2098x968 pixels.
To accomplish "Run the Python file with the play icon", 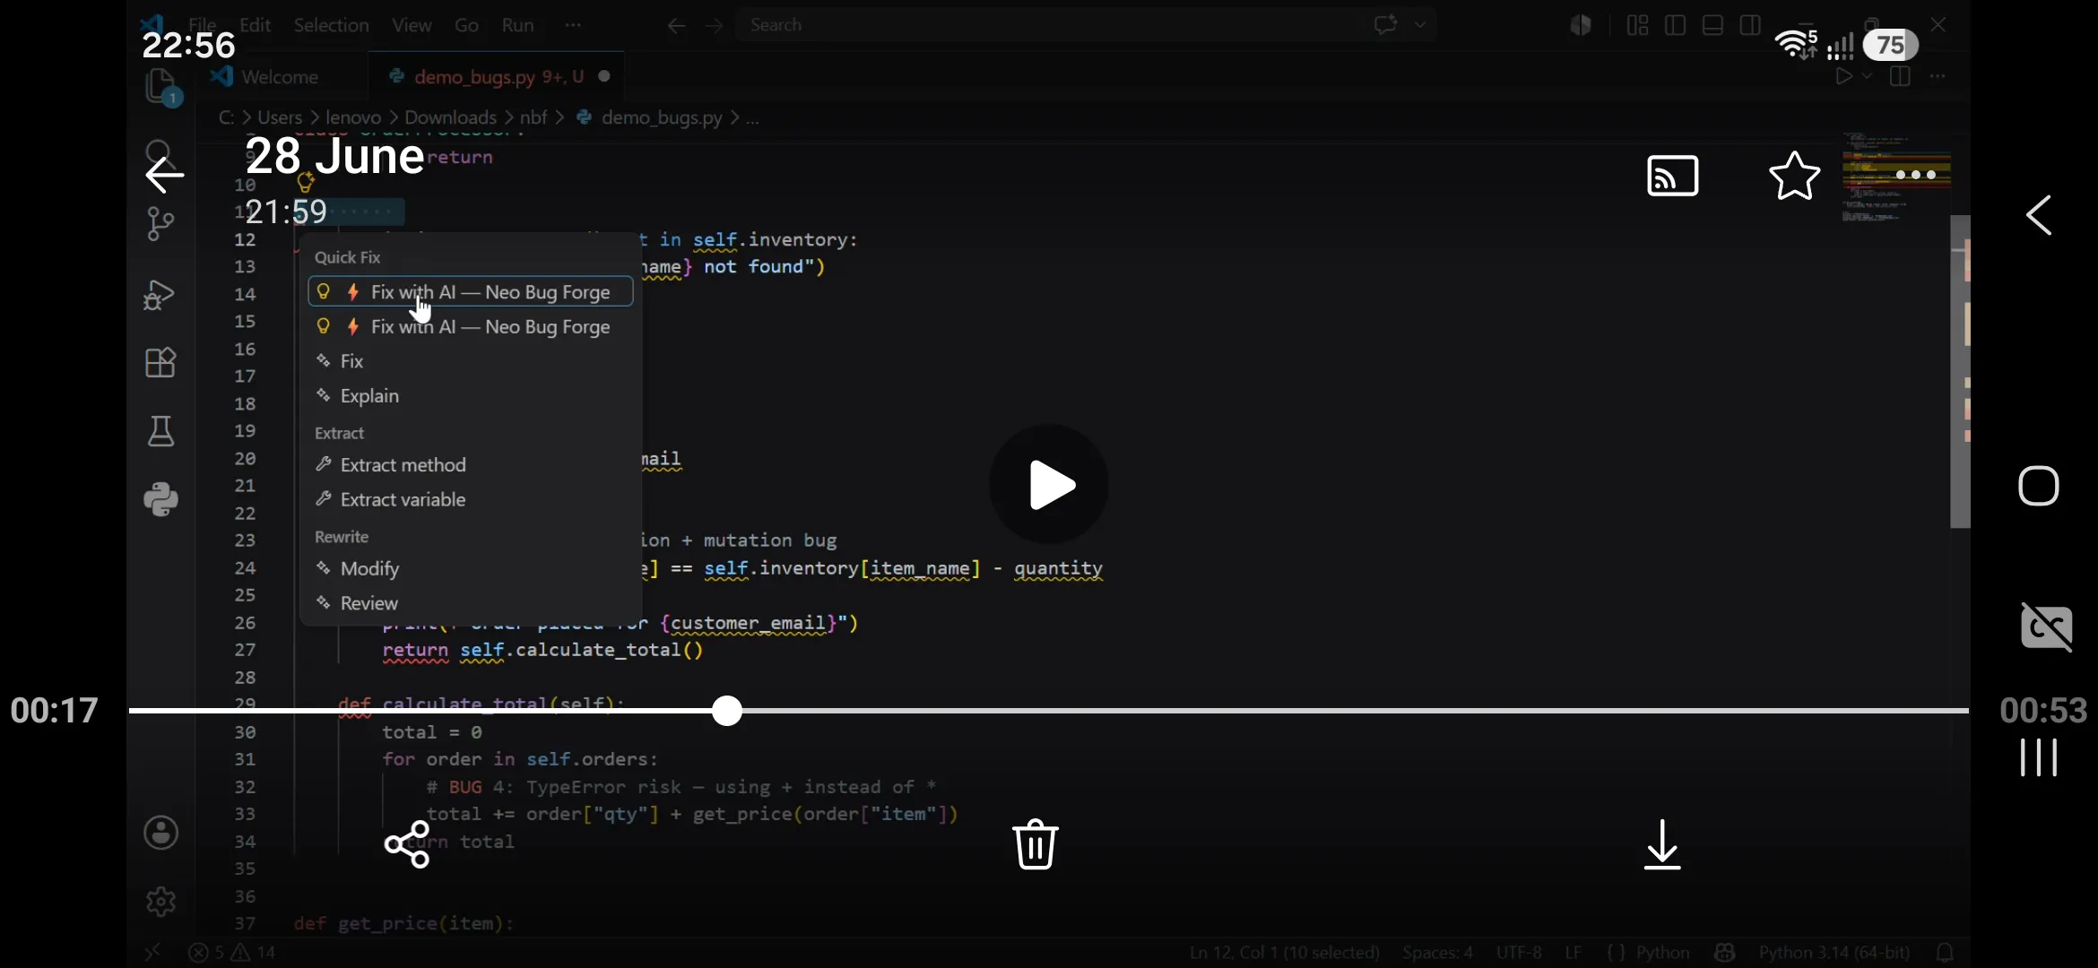I will (1843, 77).
